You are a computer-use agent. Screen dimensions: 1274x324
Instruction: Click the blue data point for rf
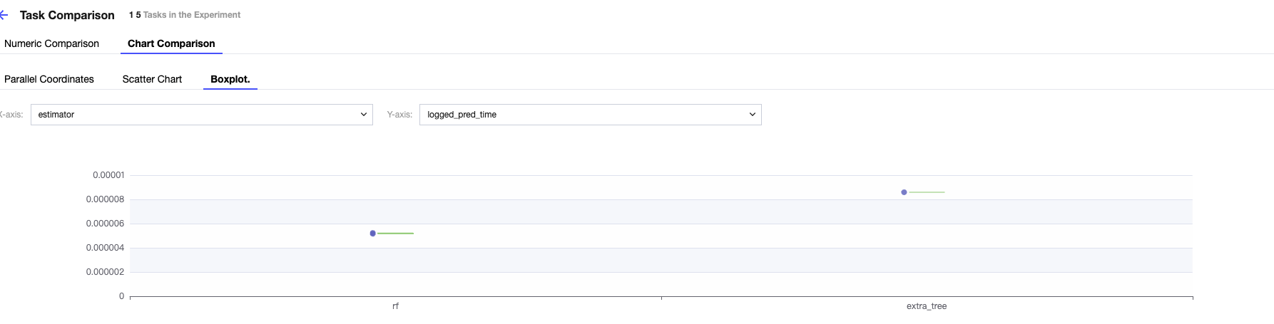point(373,234)
